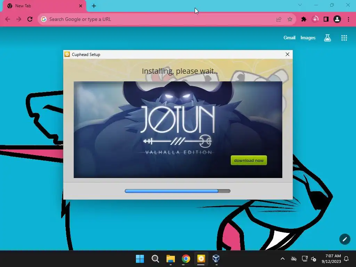Close the New Tab tab
This screenshot has height=267, width=356.
81,6
